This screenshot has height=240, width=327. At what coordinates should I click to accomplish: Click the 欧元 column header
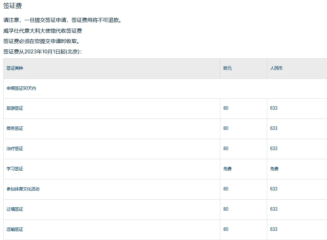click(x=227, y=68)
